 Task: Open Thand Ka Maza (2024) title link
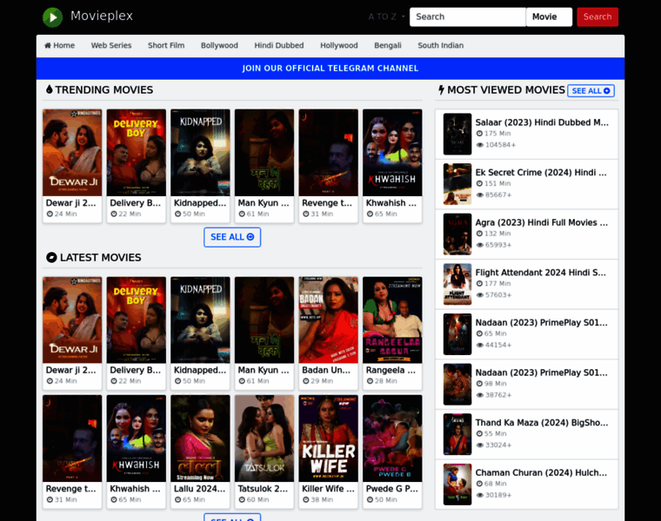(542, 423)
